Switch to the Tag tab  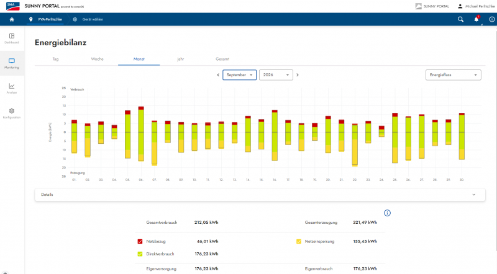tap(55, 59)
